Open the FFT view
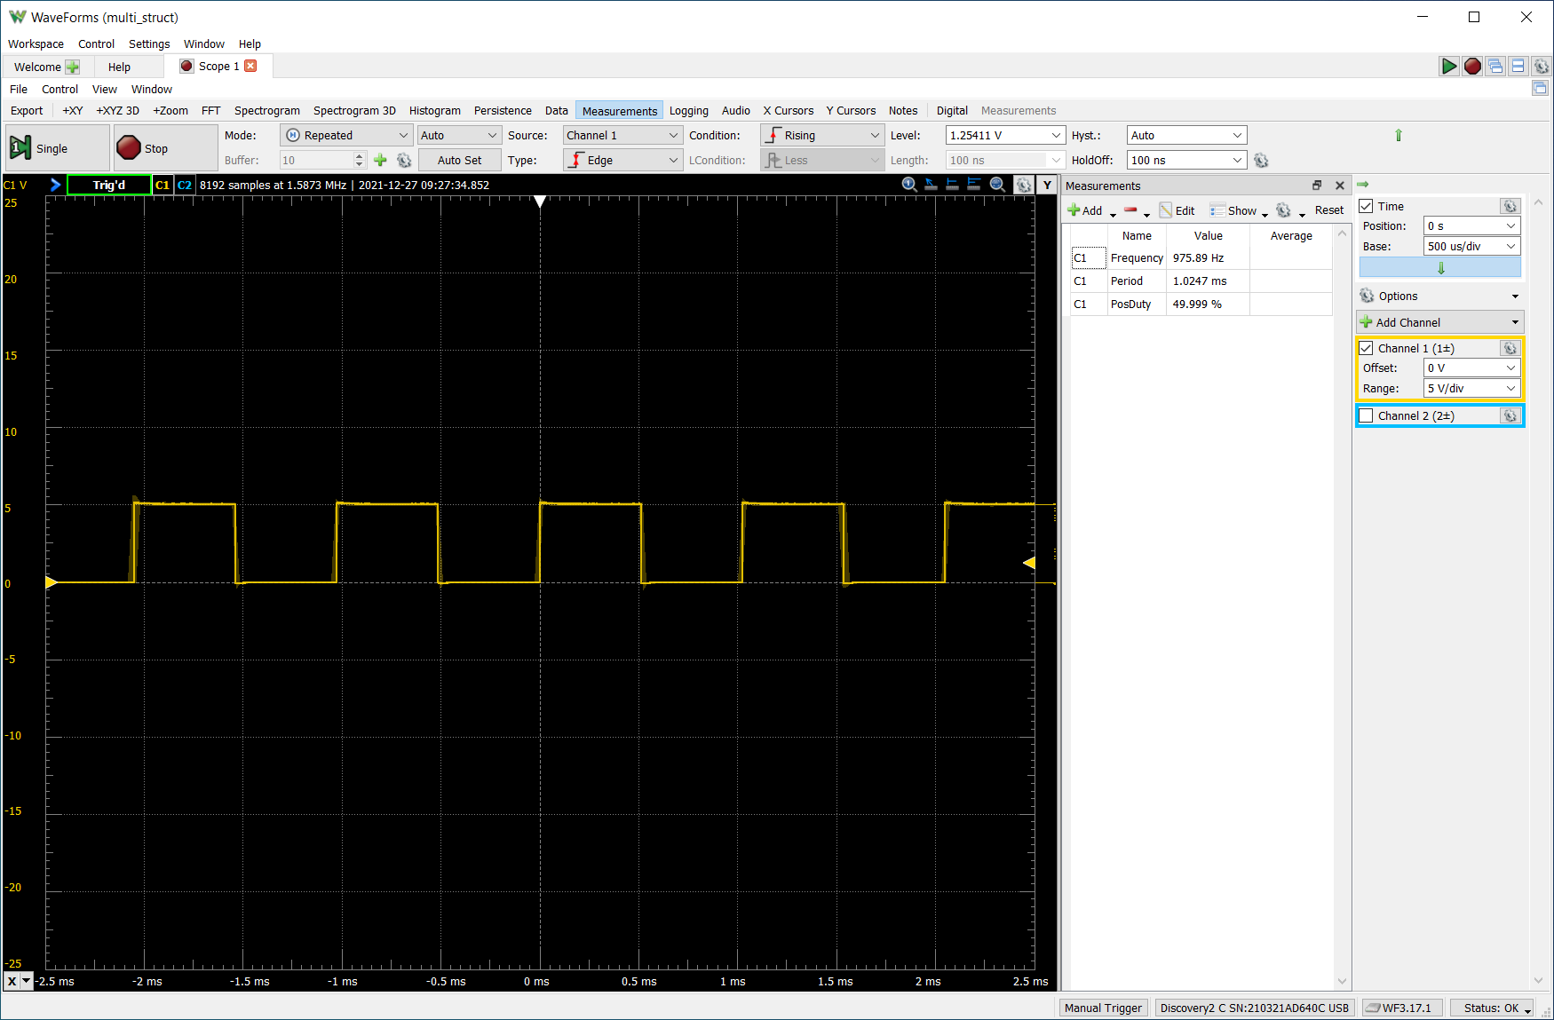The height and width of the screenshot is (1020, 1554). [210, 110]
